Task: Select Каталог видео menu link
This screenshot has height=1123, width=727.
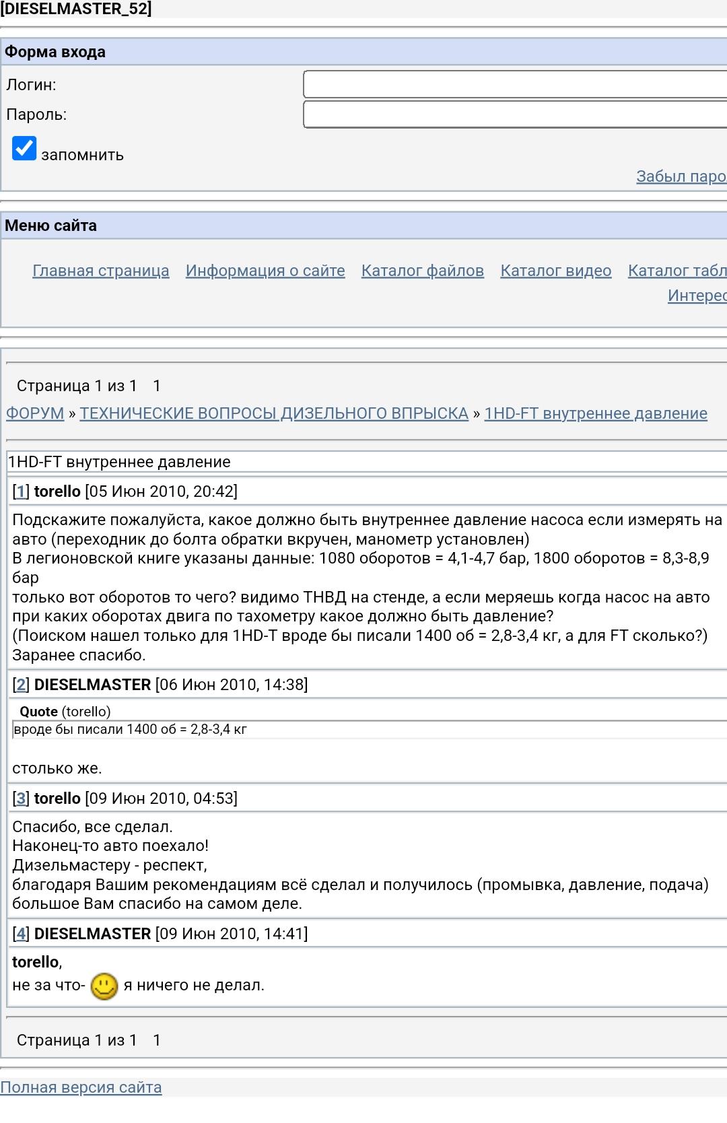Action: pos(556,271)
